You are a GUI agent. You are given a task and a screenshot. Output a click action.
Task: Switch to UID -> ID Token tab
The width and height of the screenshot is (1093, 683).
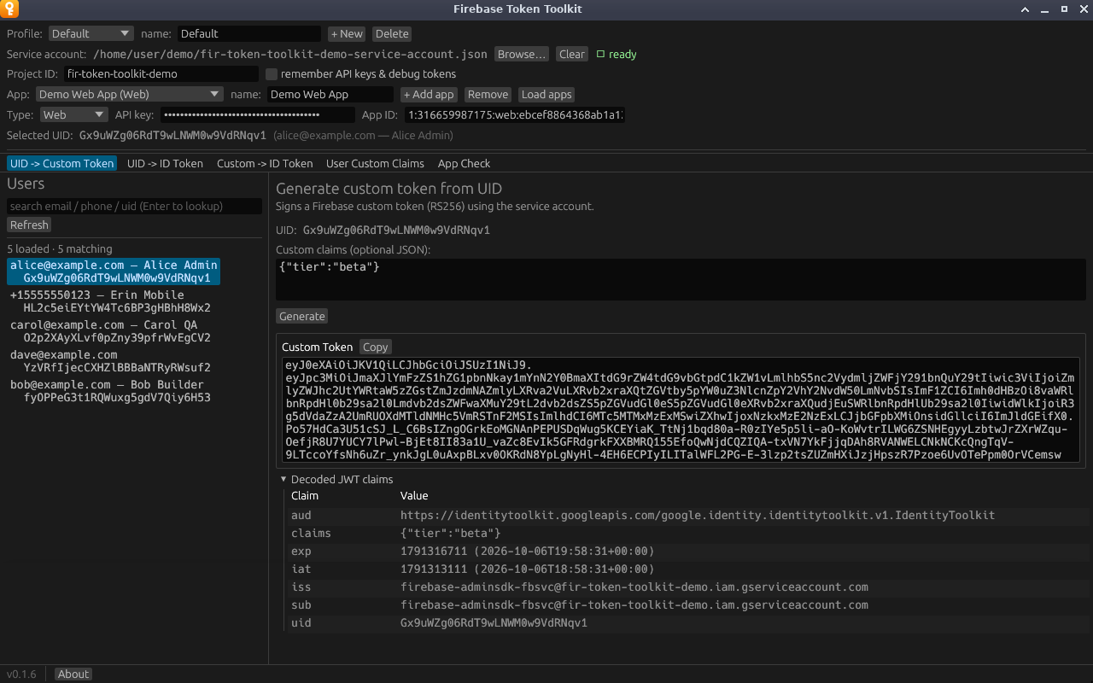[165, 163]
